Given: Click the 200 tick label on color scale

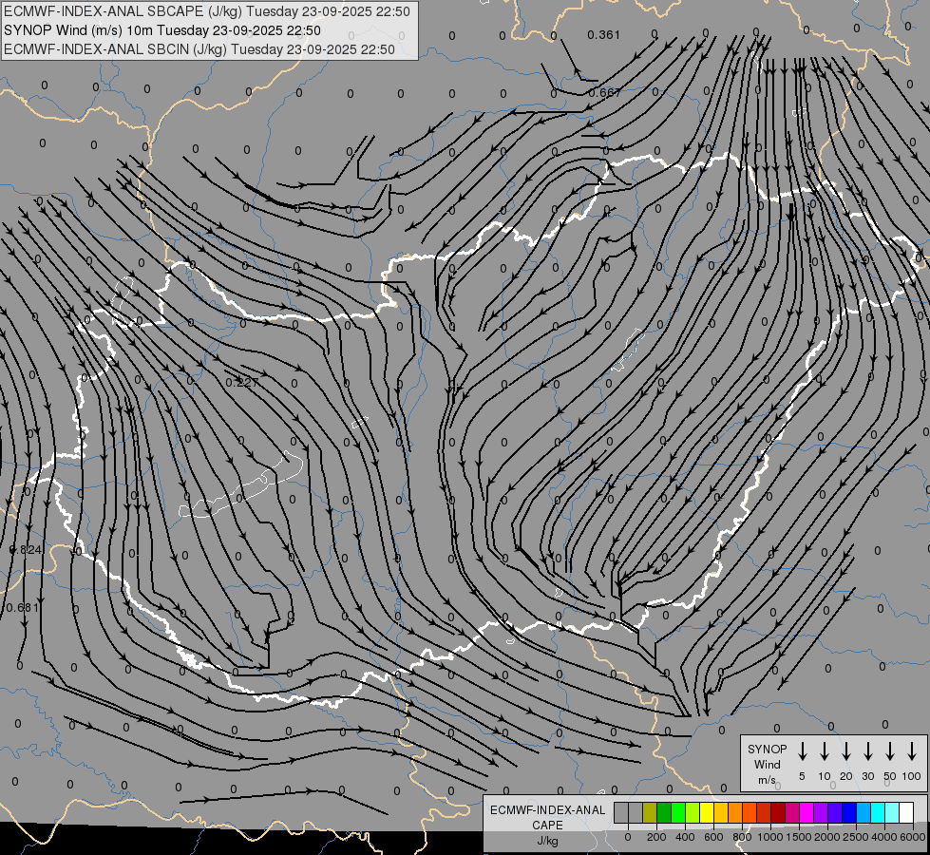Looking at the screenshot, I should 656,837.
